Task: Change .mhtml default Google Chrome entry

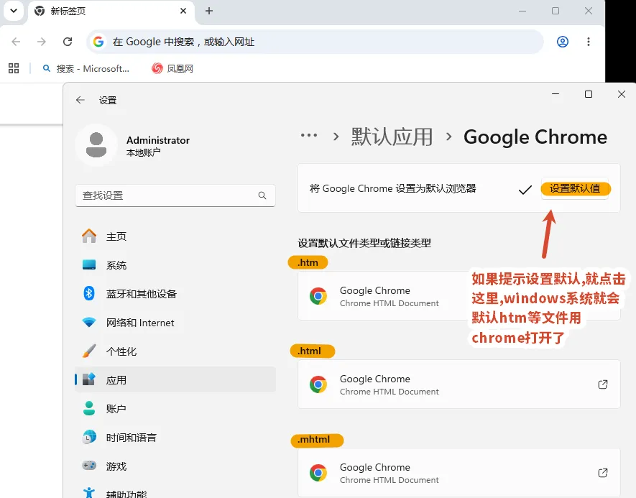Action: [x=459, y=472]
